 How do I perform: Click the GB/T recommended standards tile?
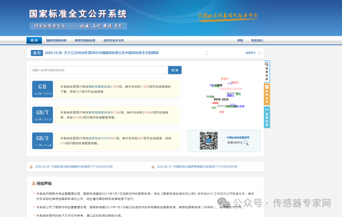point(42,114)
